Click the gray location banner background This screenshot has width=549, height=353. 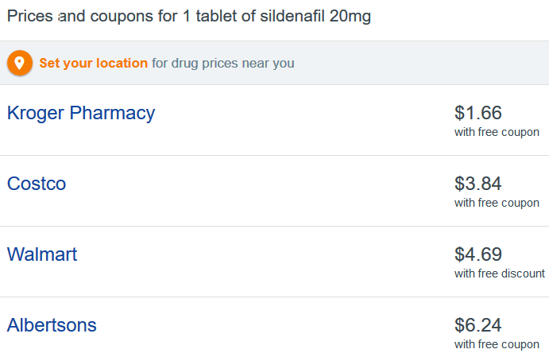coord(420,63)
